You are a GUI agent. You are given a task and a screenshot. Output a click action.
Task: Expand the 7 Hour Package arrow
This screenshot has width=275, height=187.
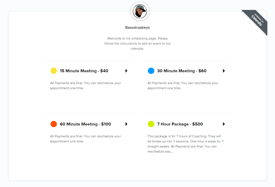224,124
